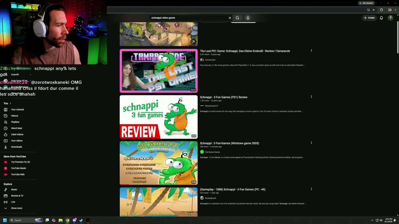Start voice search with the microphone icon
This screenshot has width=399, height=224.
[x=248, y=18]
